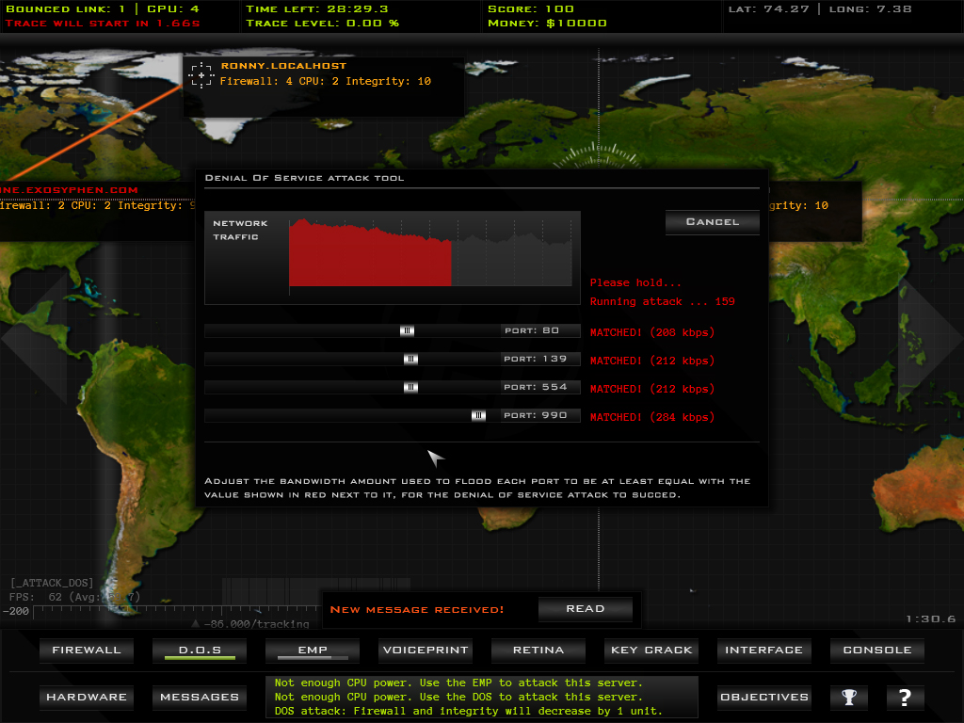Open the Interface panel
This screenshot has height=723, width=964.
(763, 650)
